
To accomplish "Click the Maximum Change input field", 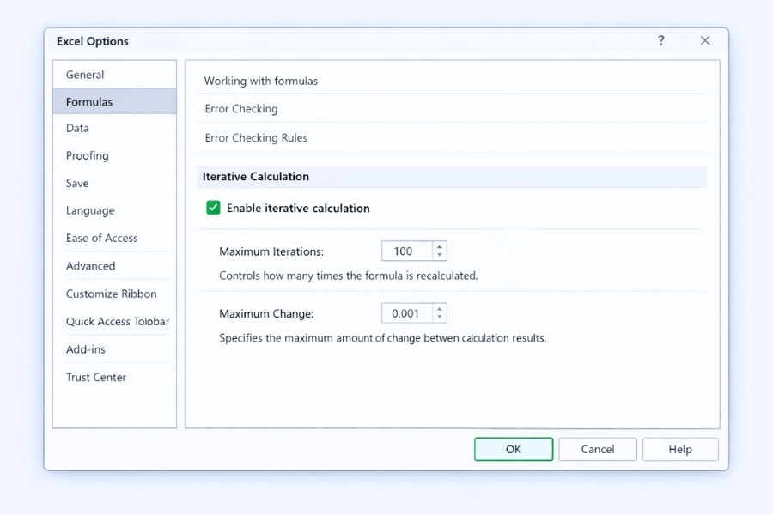I will click(406, 313).
